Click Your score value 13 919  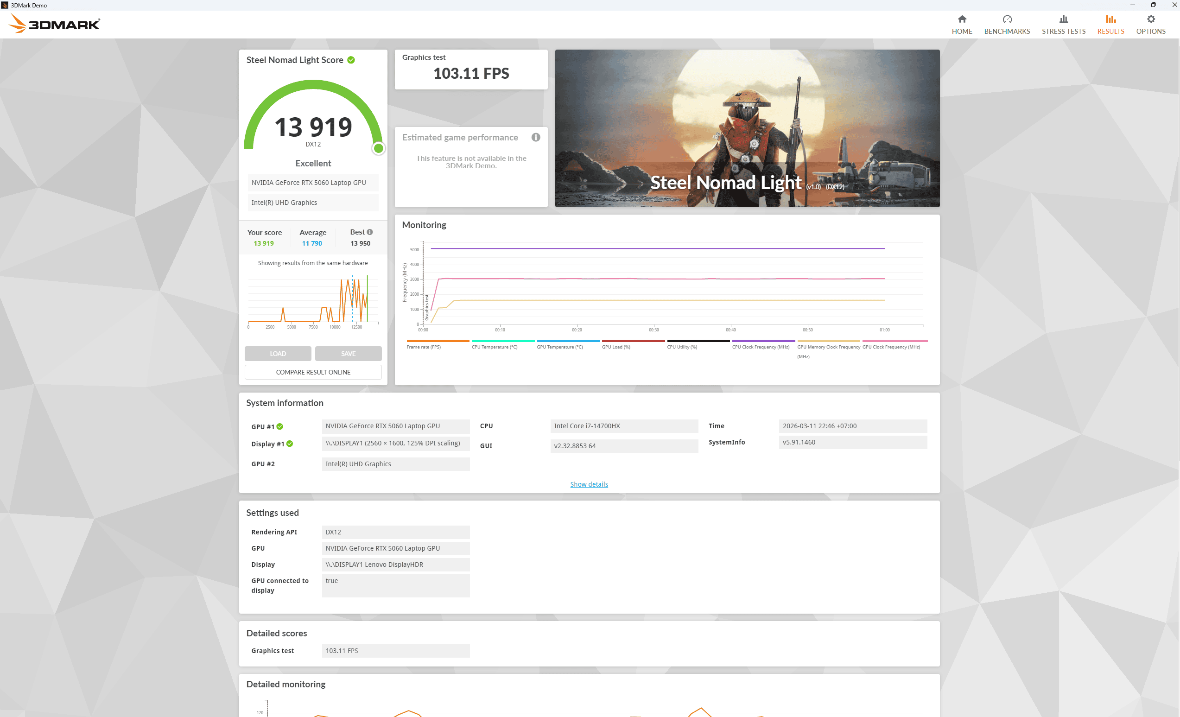[264, 243]
